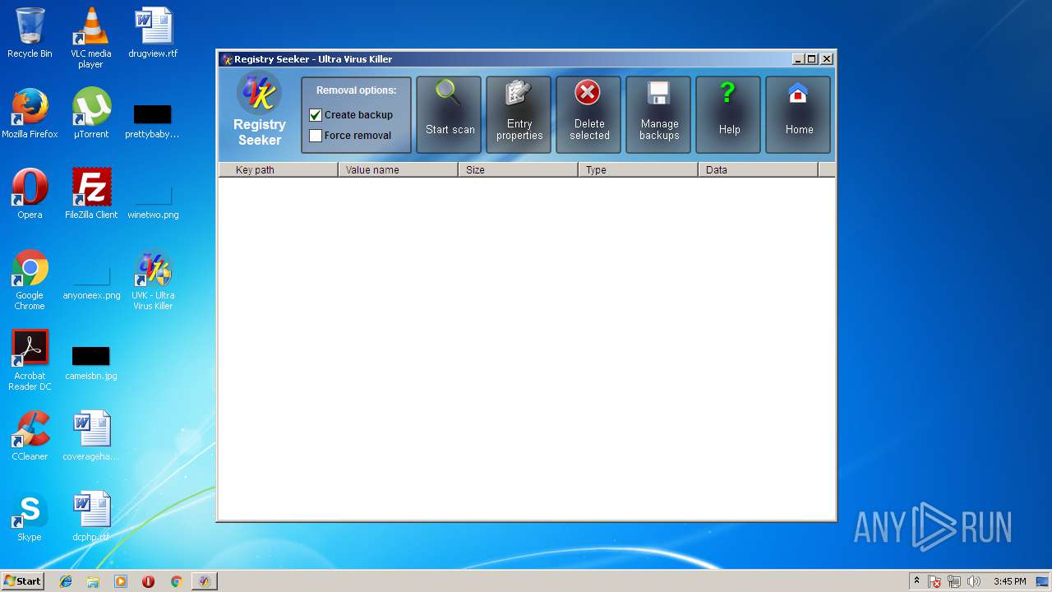Close the Registry Seeker window
Viewport: 1052px width, 592px height.
[827, 59]
